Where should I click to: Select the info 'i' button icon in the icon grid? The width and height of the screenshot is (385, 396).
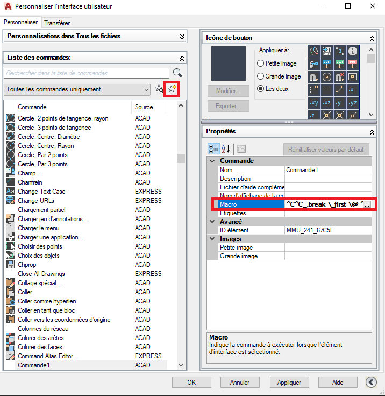353,51
